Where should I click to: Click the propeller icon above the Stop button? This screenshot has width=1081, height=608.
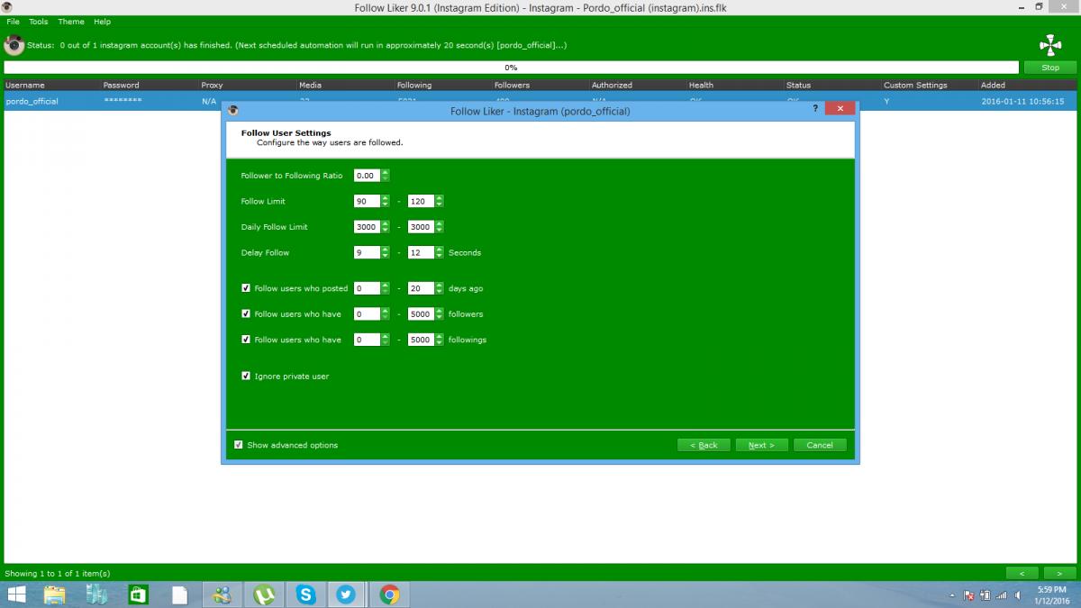click(x=1050, y=45)
